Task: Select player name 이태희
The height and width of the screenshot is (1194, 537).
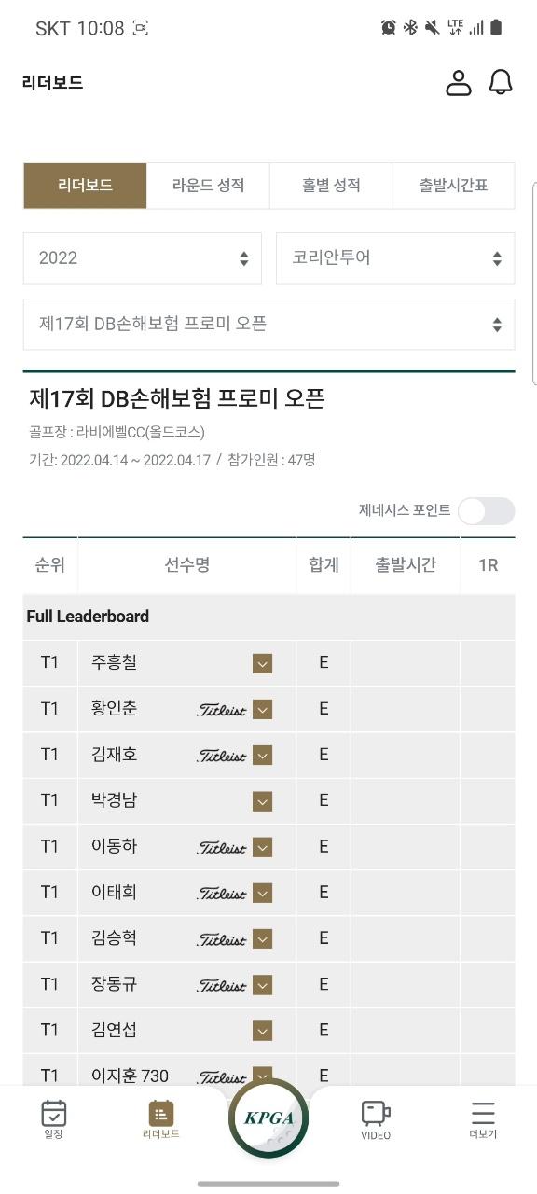Action: [x=115, y=892]
